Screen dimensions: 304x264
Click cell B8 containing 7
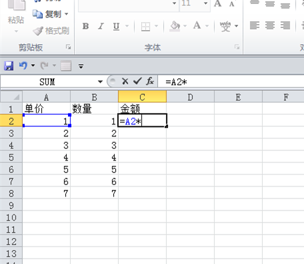pos(94,193)
